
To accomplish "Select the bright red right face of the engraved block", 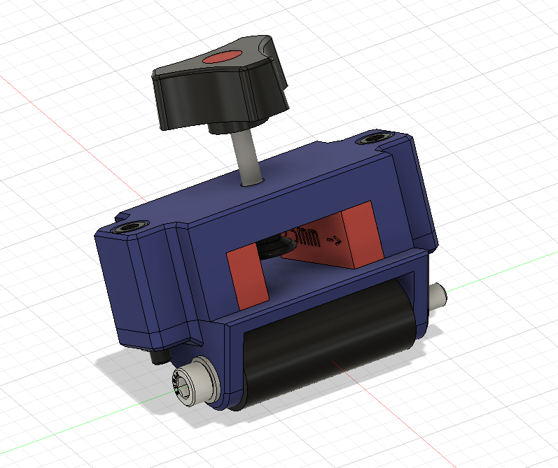I will pyautogui.click(x=362, y=234).
